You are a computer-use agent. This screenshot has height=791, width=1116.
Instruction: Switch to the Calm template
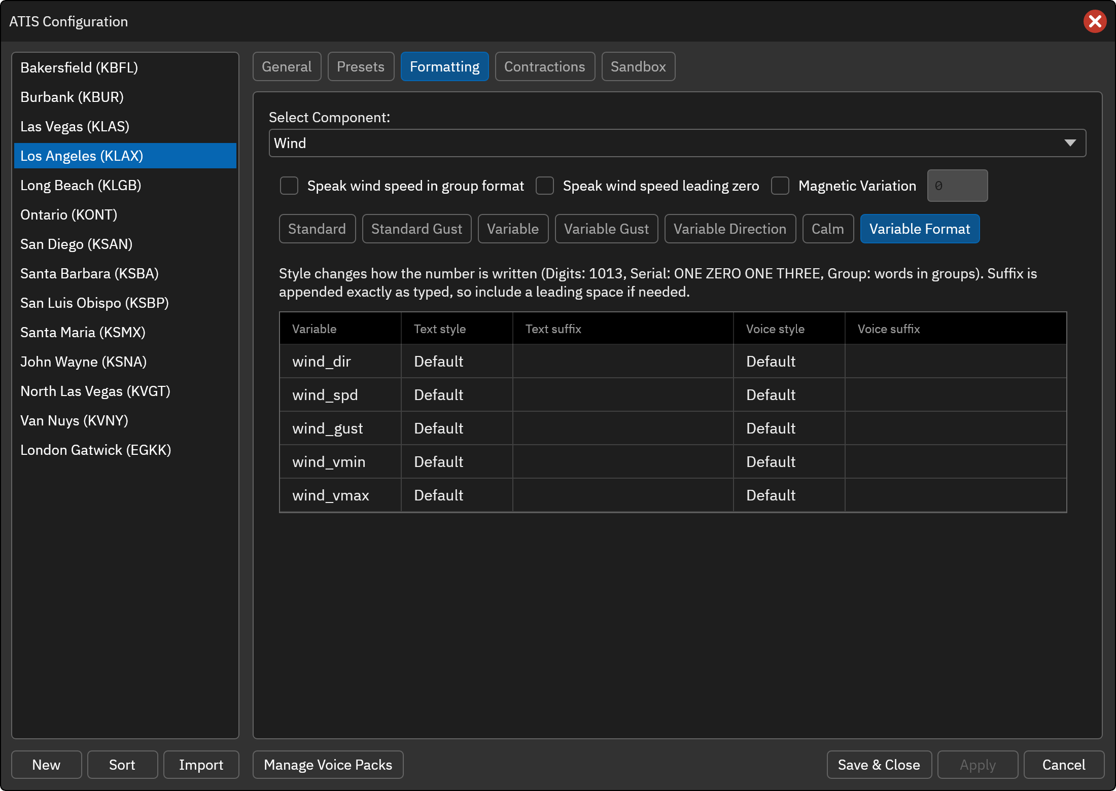[828, 229]
